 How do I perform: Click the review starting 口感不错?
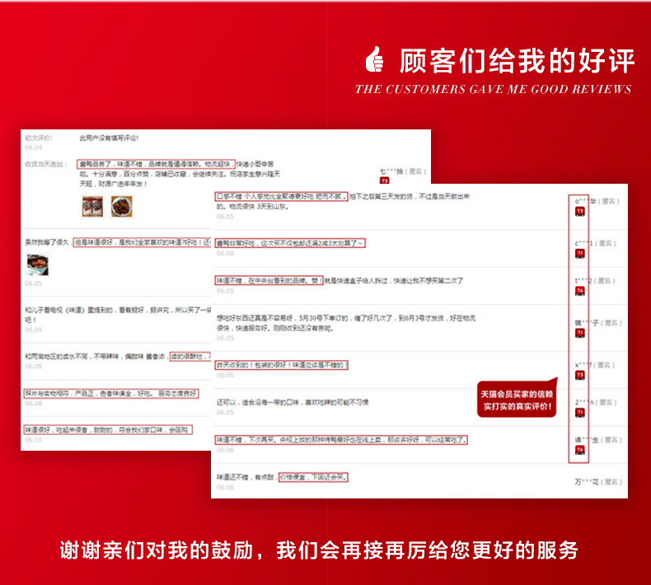coord(343,201)
